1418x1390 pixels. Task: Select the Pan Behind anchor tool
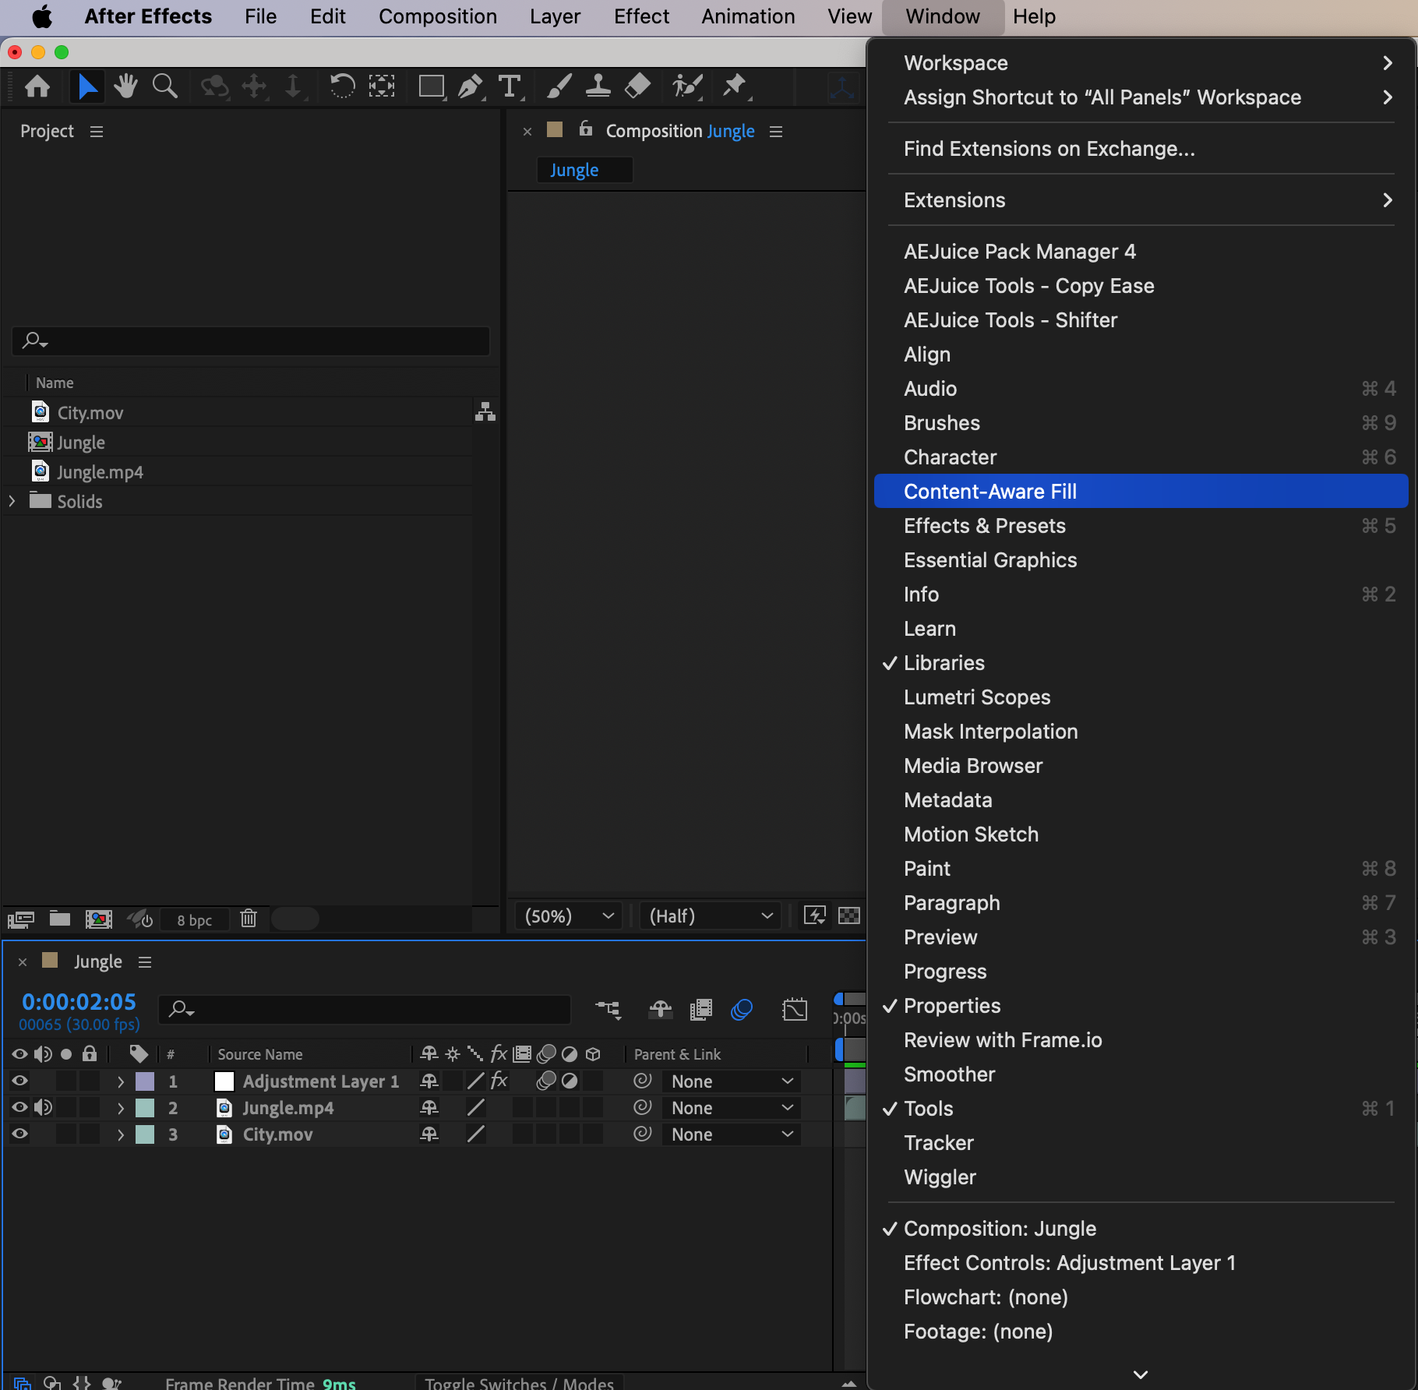tap(381, 86)
